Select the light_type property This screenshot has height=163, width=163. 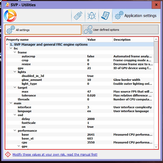[x=79, y=84]
